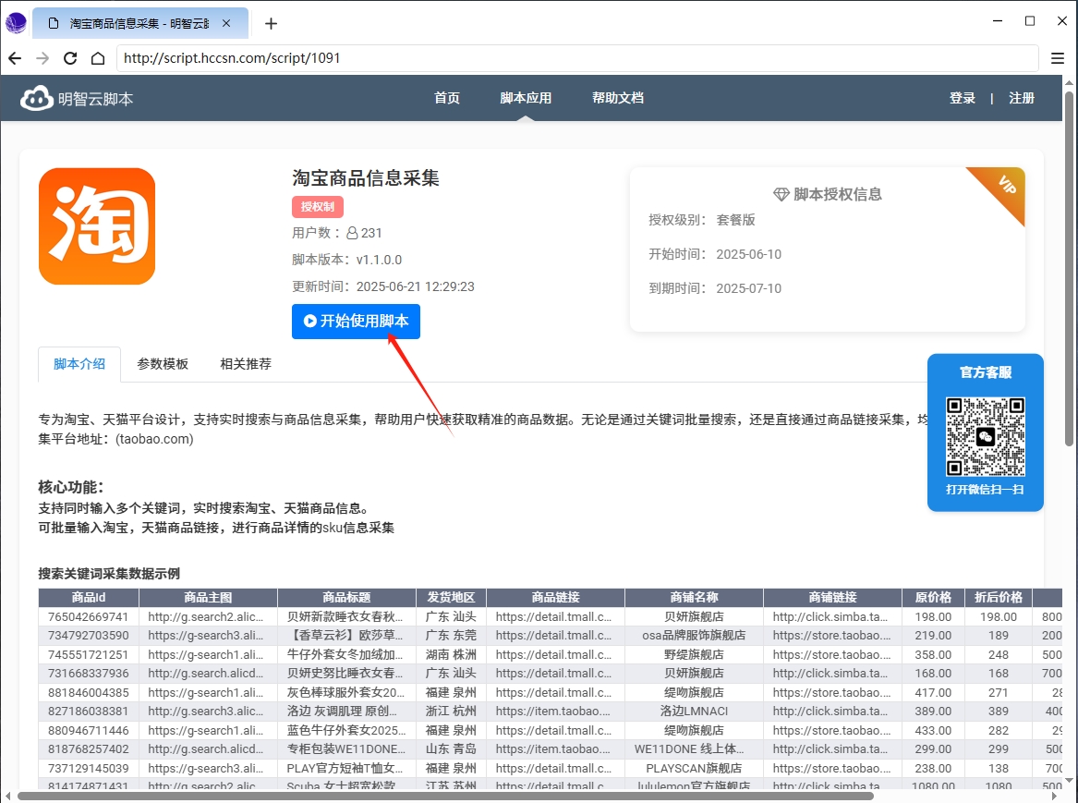The width and height of the screenshot is (1078, 803).
Task: Click the scrollbar up arrow
Action: [x=1069, y=82]
